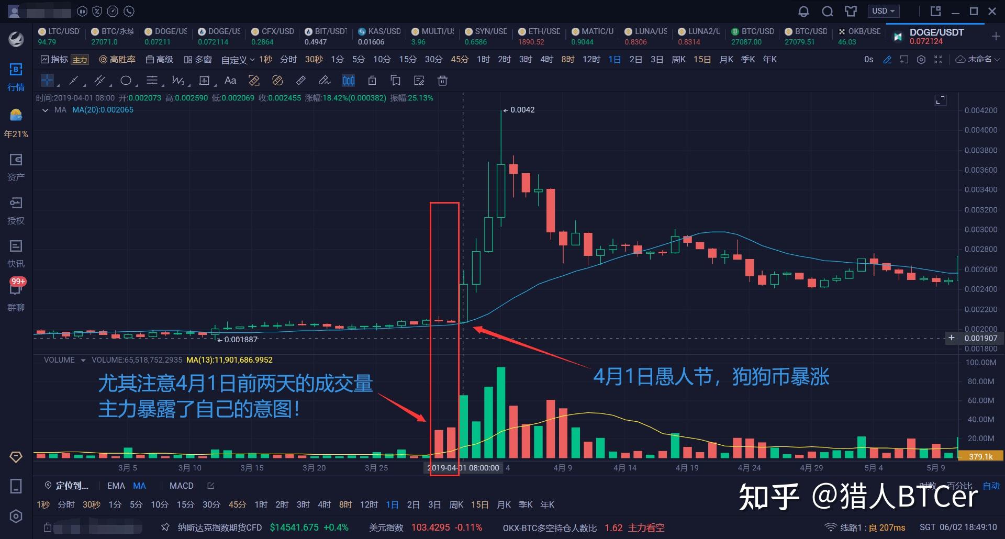
Task: Click the screenshot capture icon near 0s
Action: point(904,60)
